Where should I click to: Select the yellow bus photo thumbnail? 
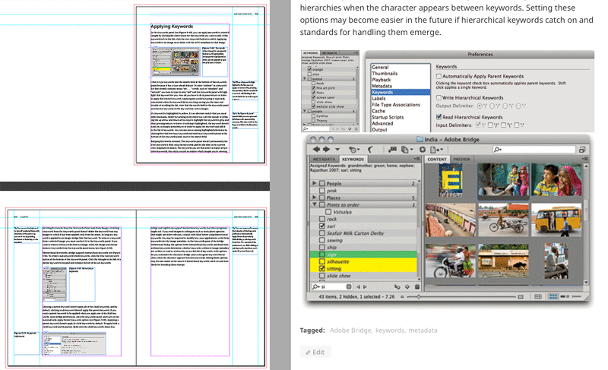tap(556, 220)
